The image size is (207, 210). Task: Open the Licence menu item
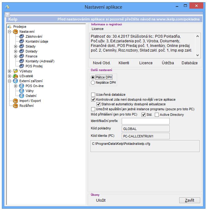point(146,63)
